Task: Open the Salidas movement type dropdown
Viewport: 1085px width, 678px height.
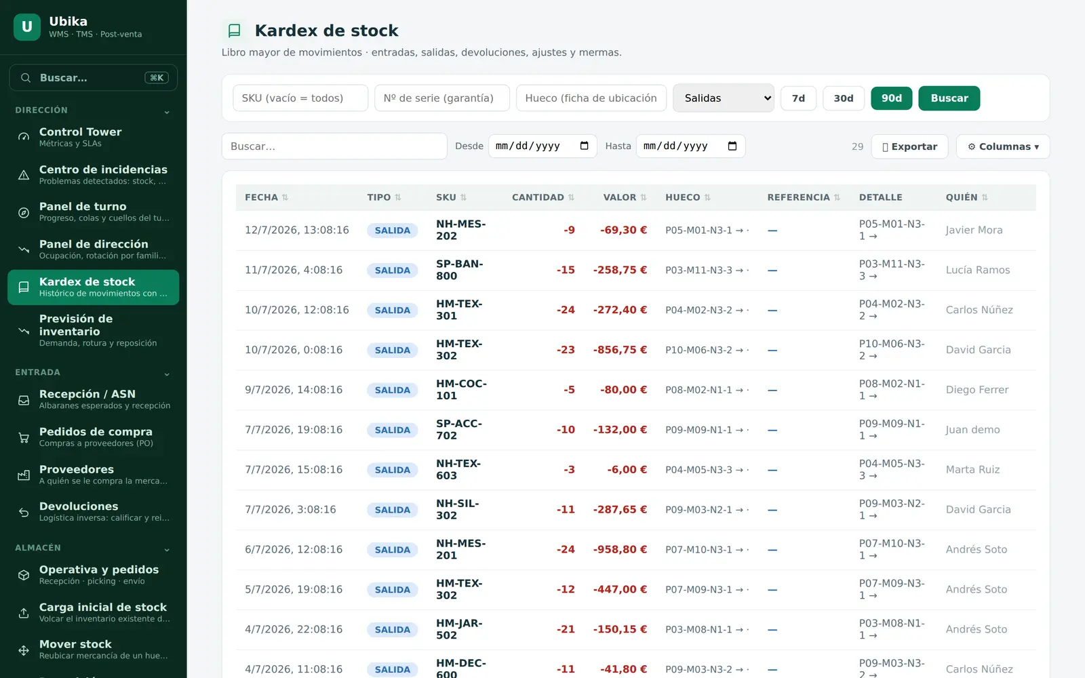Action: [724, 98]
